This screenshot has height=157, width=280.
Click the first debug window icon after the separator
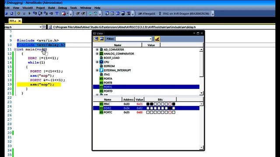[x=107, y=14]
